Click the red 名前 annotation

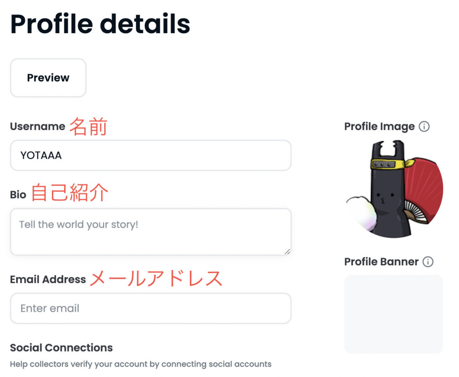click(x=88, y=127)
